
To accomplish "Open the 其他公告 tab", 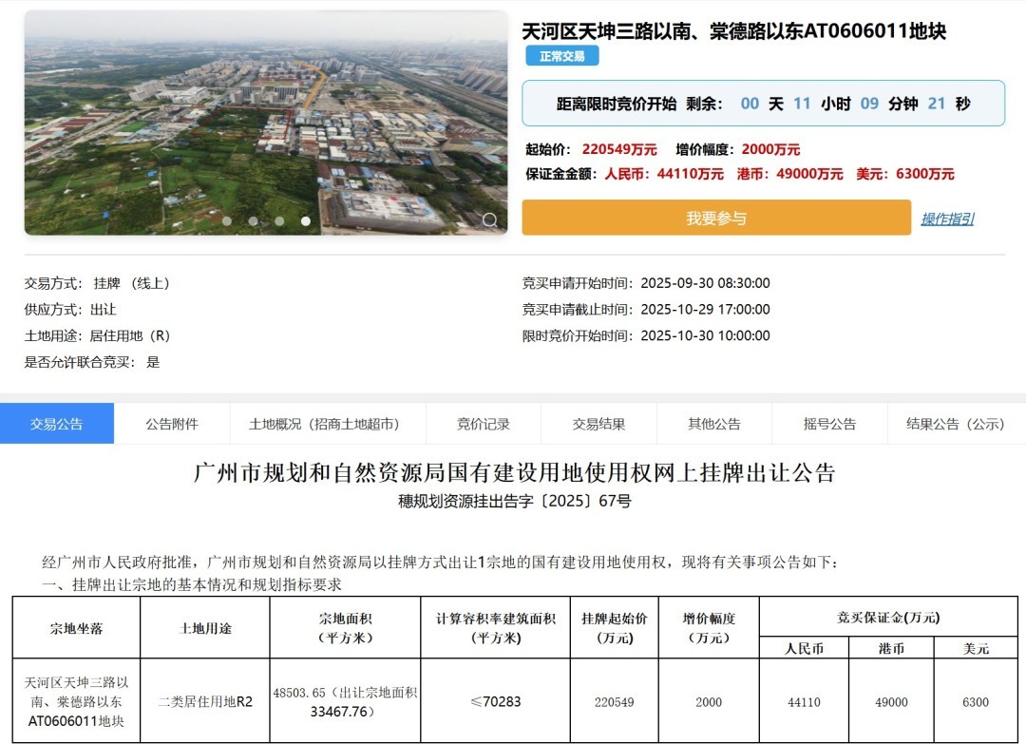I will point(714,424).
